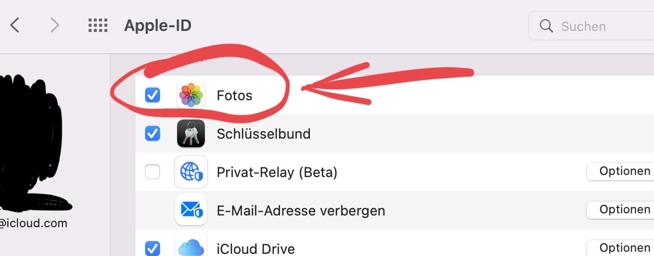Go back with the left chevron arrow
Screen dimensions: 654x256
pyautogui.click(x=15, y=25)
